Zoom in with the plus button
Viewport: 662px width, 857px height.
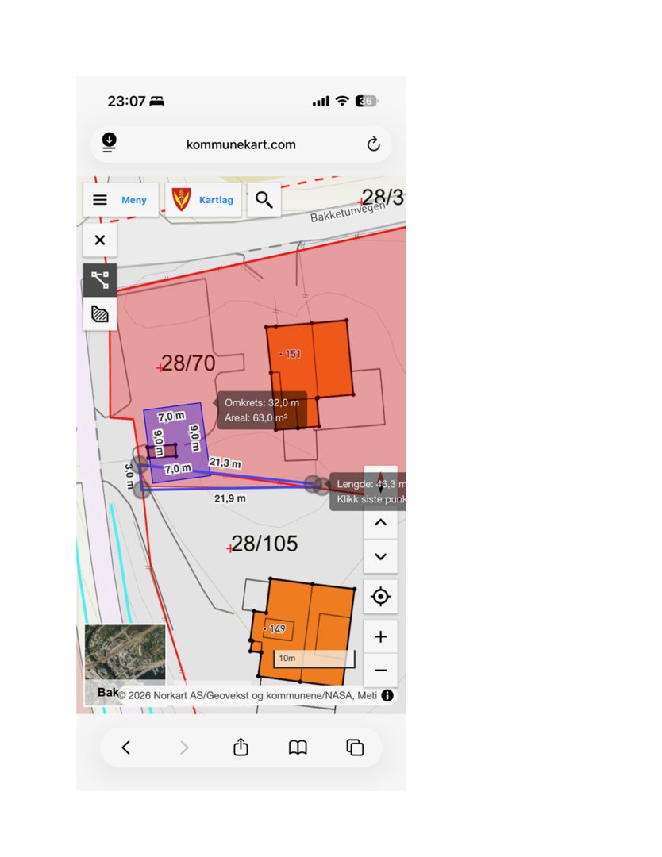pos(380,636)
